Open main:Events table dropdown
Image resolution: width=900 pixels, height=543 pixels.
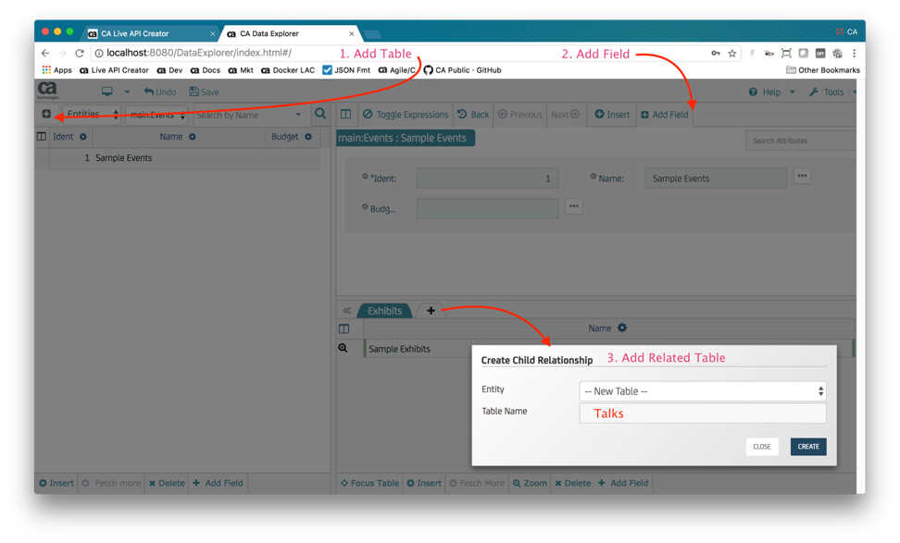(156, 115)
